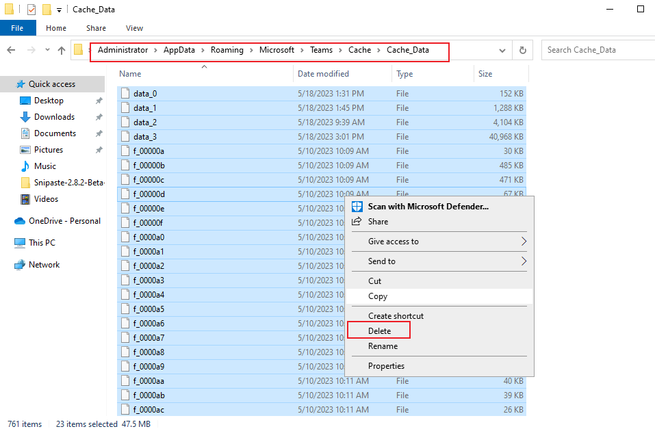This screenshot has width=655, height=429.
Task: Open Documents in the navigation pane
Action: (x=55, y=133)
